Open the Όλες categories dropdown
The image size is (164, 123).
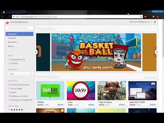[20, 74]
